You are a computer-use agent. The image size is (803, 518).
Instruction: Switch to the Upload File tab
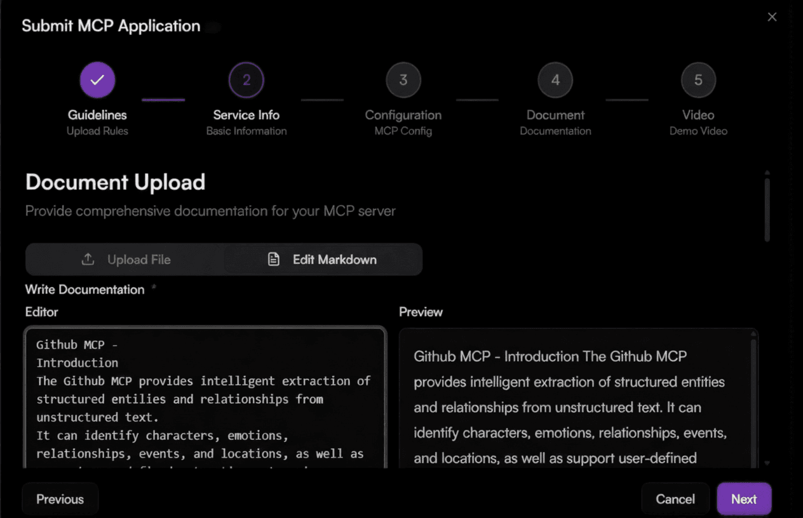coord(126,260)
